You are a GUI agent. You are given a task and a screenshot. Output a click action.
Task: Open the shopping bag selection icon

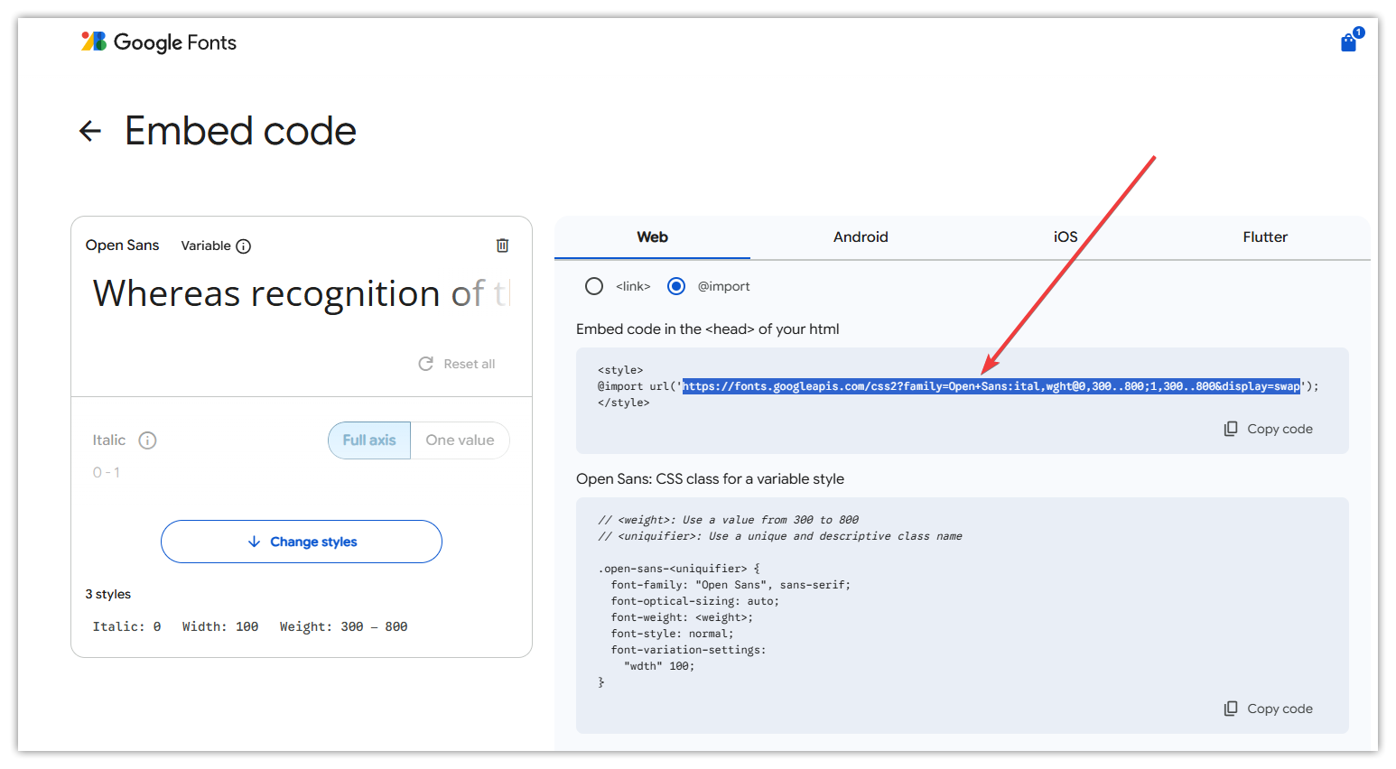1348,42
